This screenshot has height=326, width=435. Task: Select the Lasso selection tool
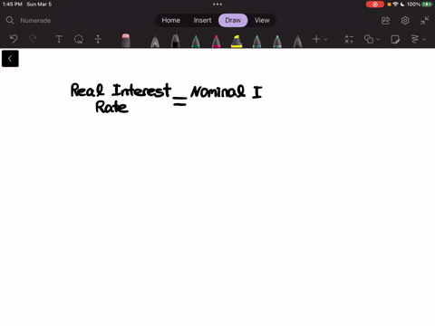79,39
